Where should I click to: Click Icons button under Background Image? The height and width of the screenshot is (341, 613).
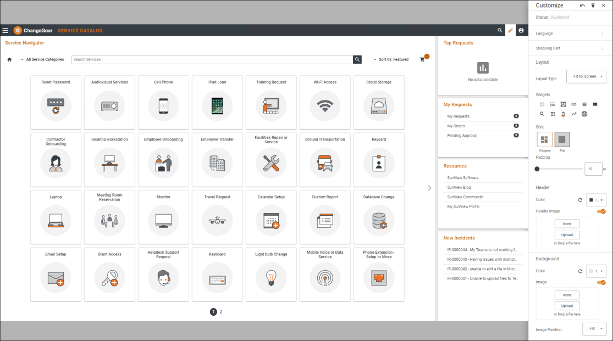point(567,295)
